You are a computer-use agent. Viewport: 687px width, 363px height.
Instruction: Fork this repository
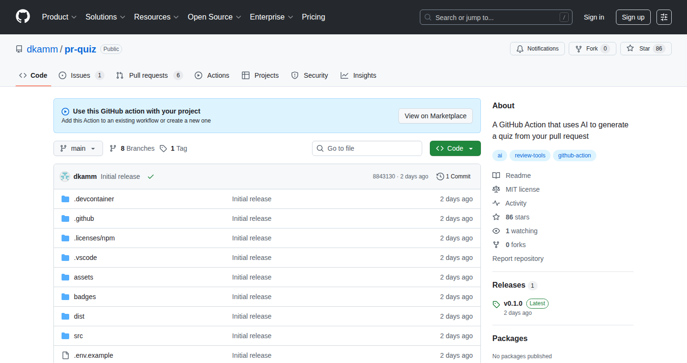pos(593,49)
